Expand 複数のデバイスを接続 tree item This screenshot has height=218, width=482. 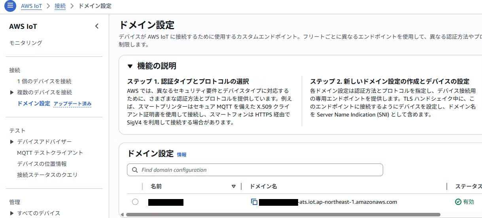(x=12, y=92)
